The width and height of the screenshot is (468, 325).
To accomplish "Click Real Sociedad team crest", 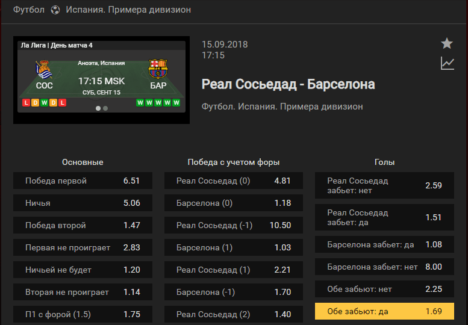I will (x=44, y=69).
